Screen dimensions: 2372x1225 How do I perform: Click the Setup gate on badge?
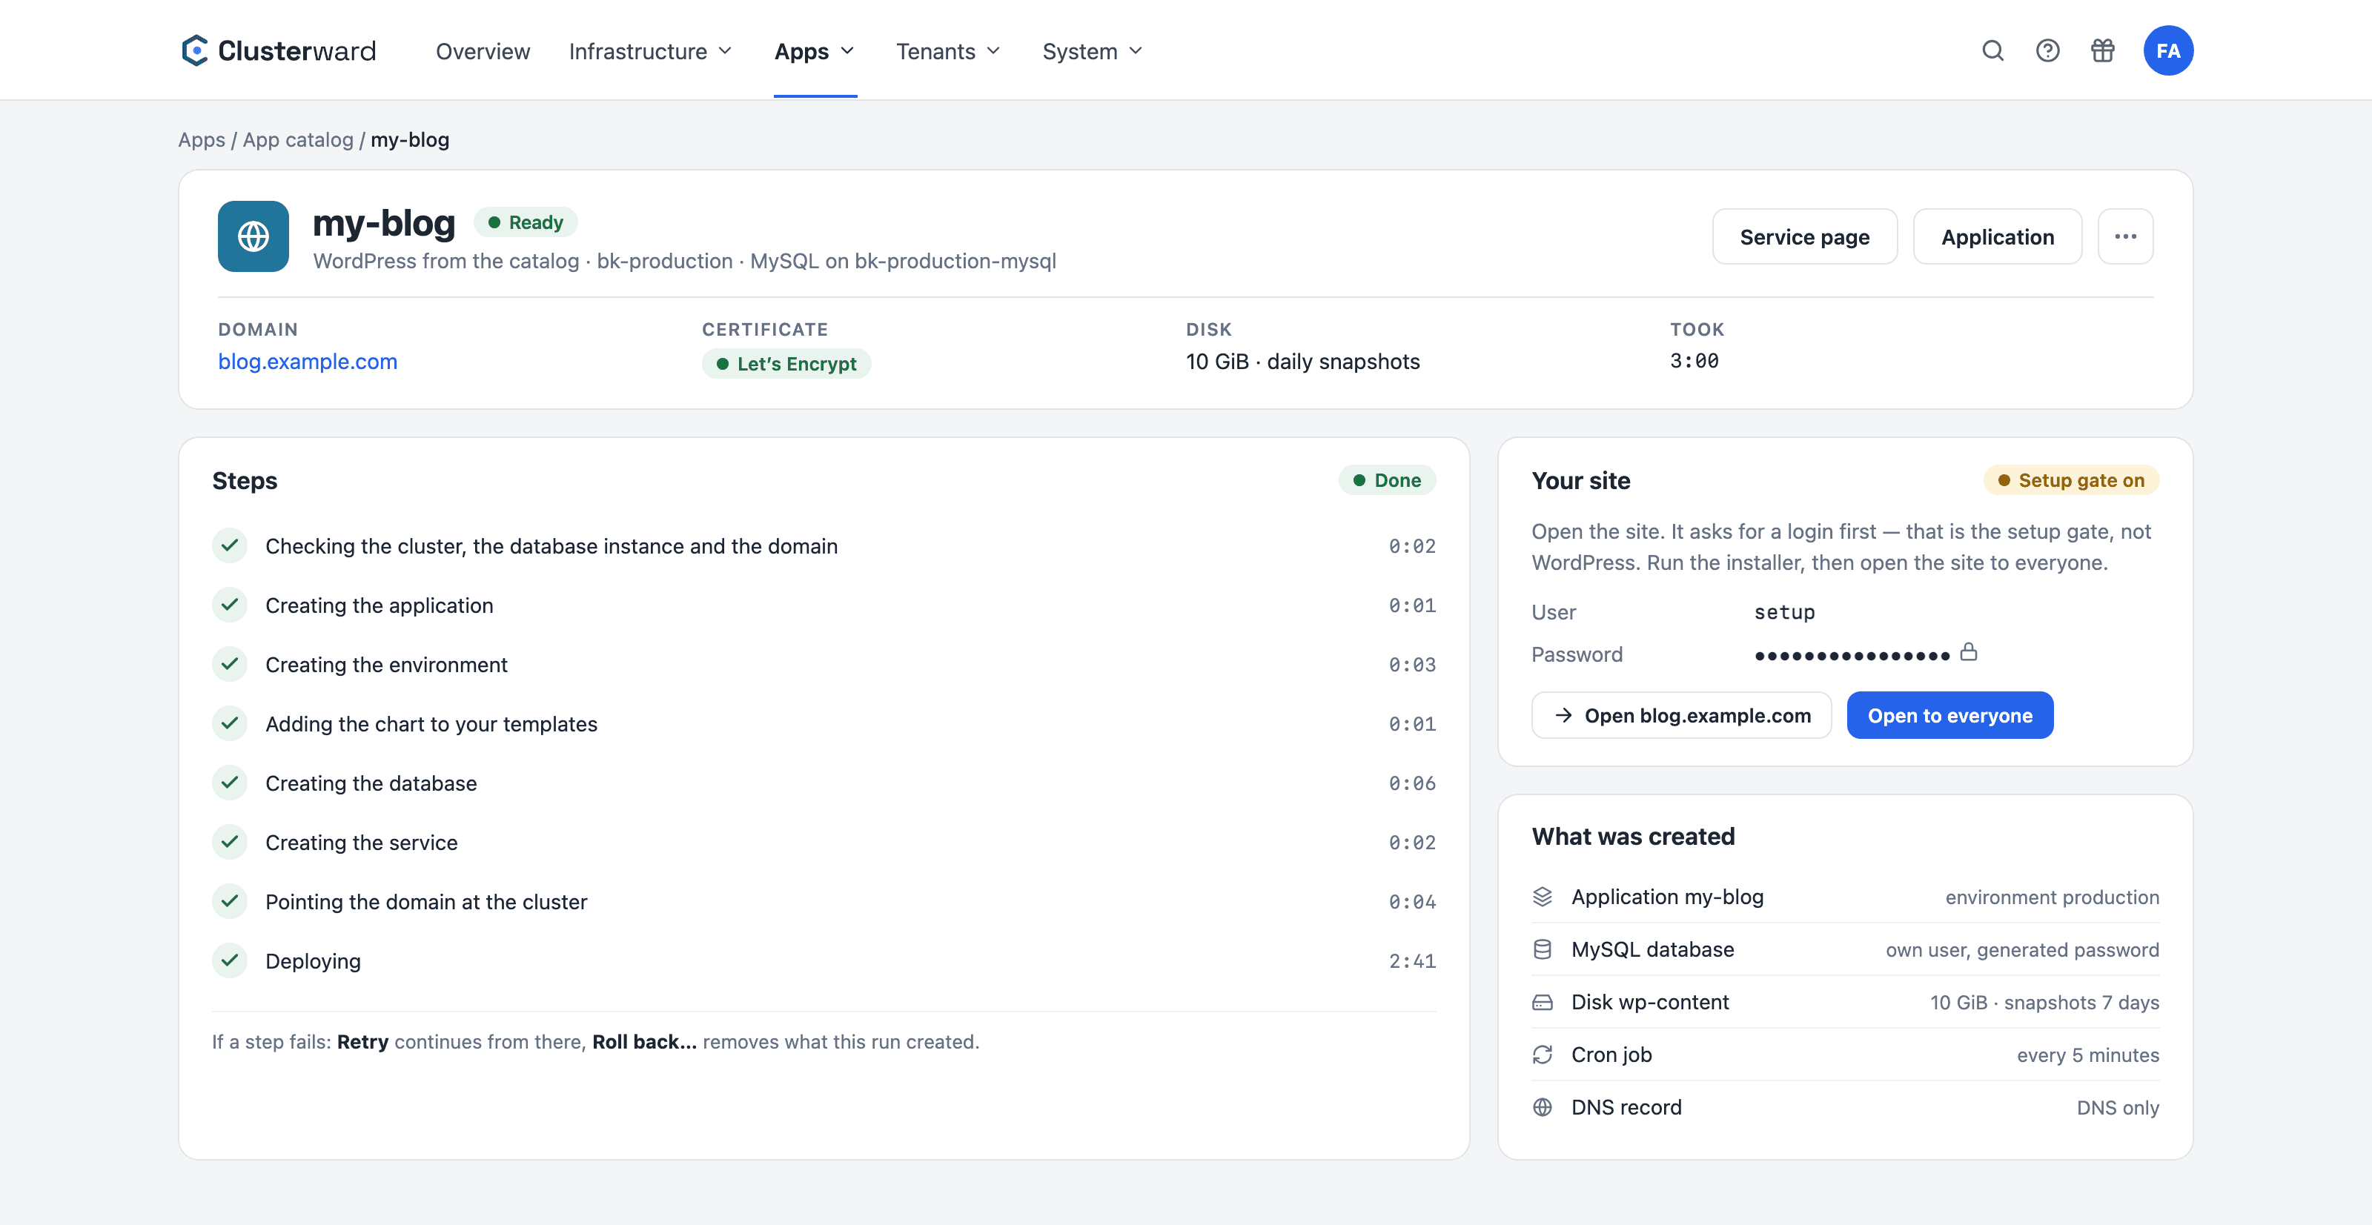[2071, 479]
